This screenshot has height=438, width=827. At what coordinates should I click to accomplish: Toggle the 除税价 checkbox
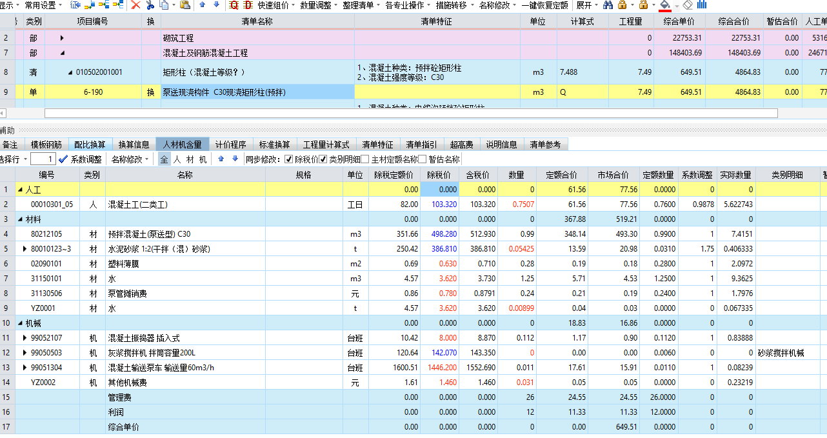point(289,159)
